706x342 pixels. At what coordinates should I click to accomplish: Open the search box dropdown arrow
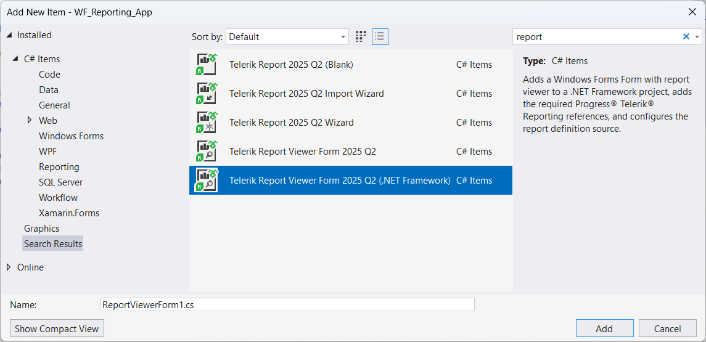[x=697, y=37]
